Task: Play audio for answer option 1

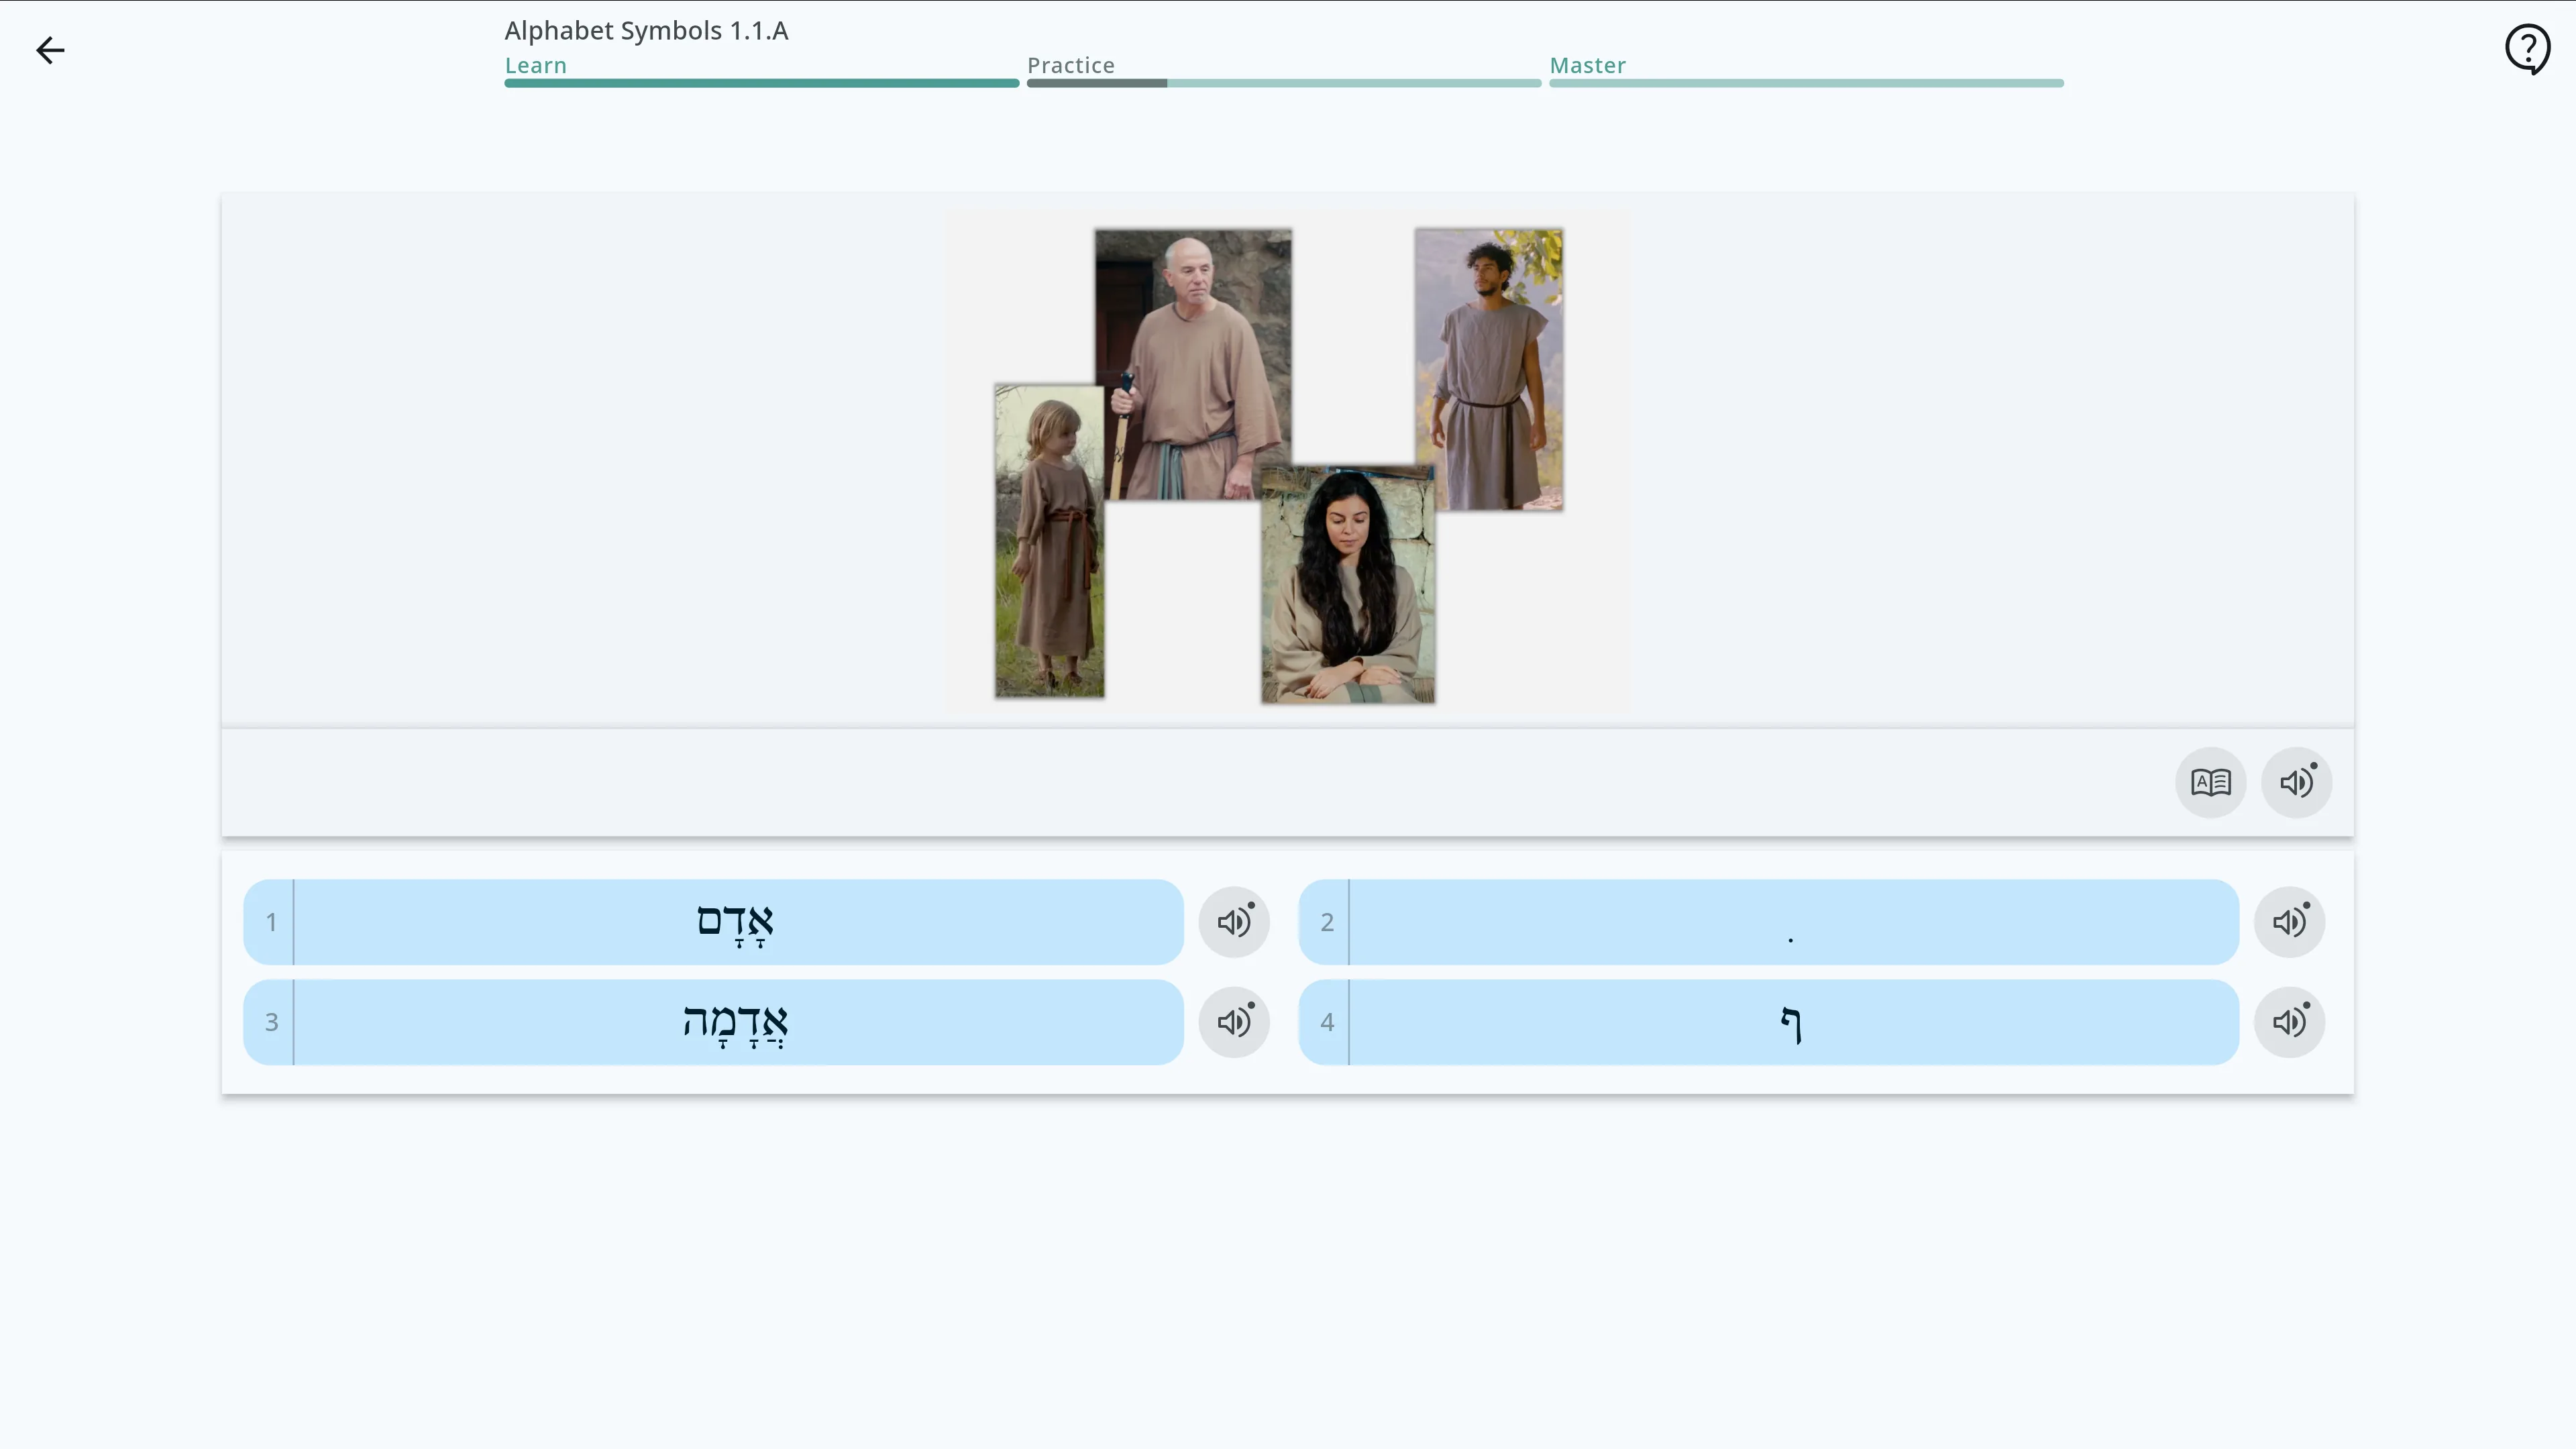Action: [x=1234, y=922]
